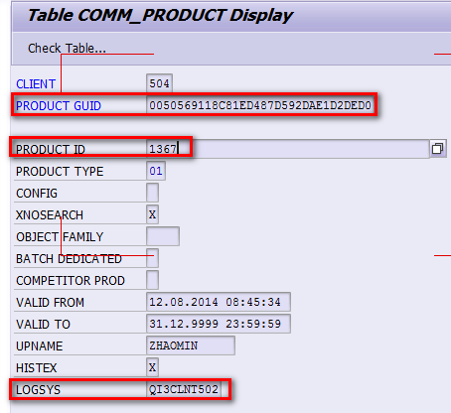Click the VALID FROM timestamp field
Screen dimensions: 451x413
pos(219,302)
